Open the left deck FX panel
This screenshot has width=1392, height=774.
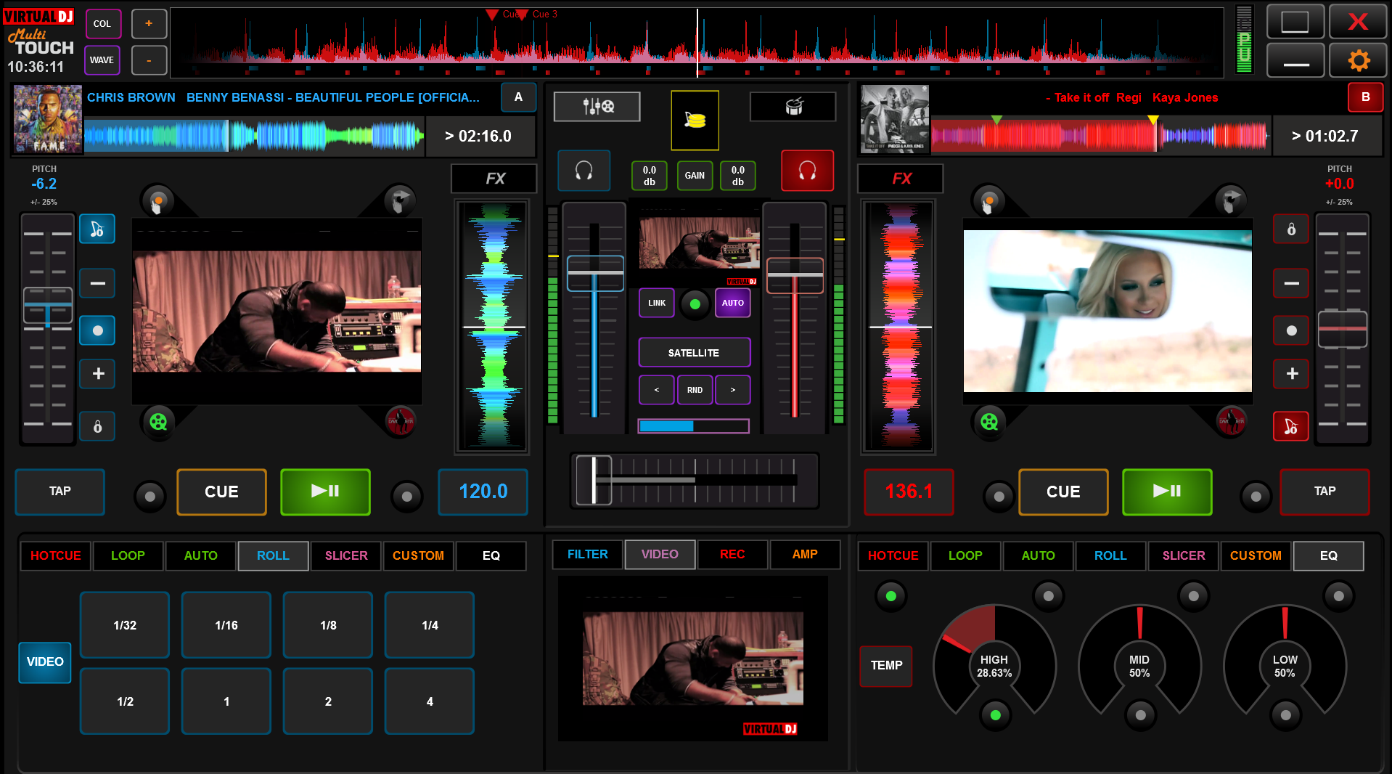click(x=494, y=179)
